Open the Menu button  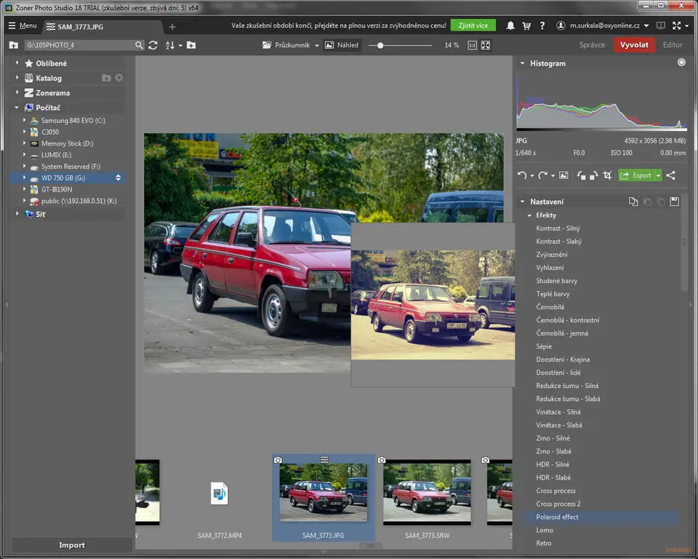click(22, 25)
